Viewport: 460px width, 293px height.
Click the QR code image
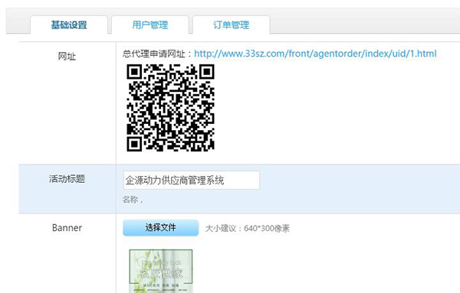pos(170,108)
